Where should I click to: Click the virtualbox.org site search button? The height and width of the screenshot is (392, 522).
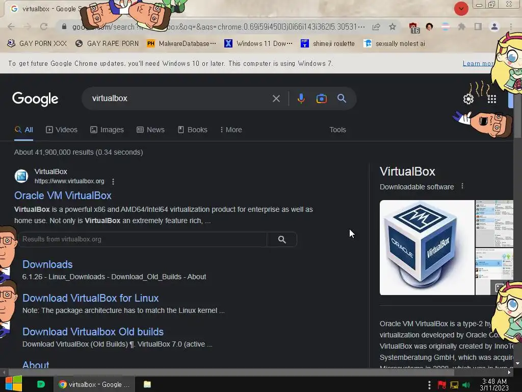coord(282,239)
